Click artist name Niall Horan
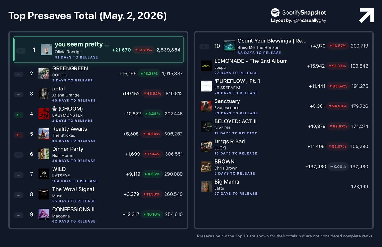This screenshot has width=382, height=247. [x=63, y=156]
